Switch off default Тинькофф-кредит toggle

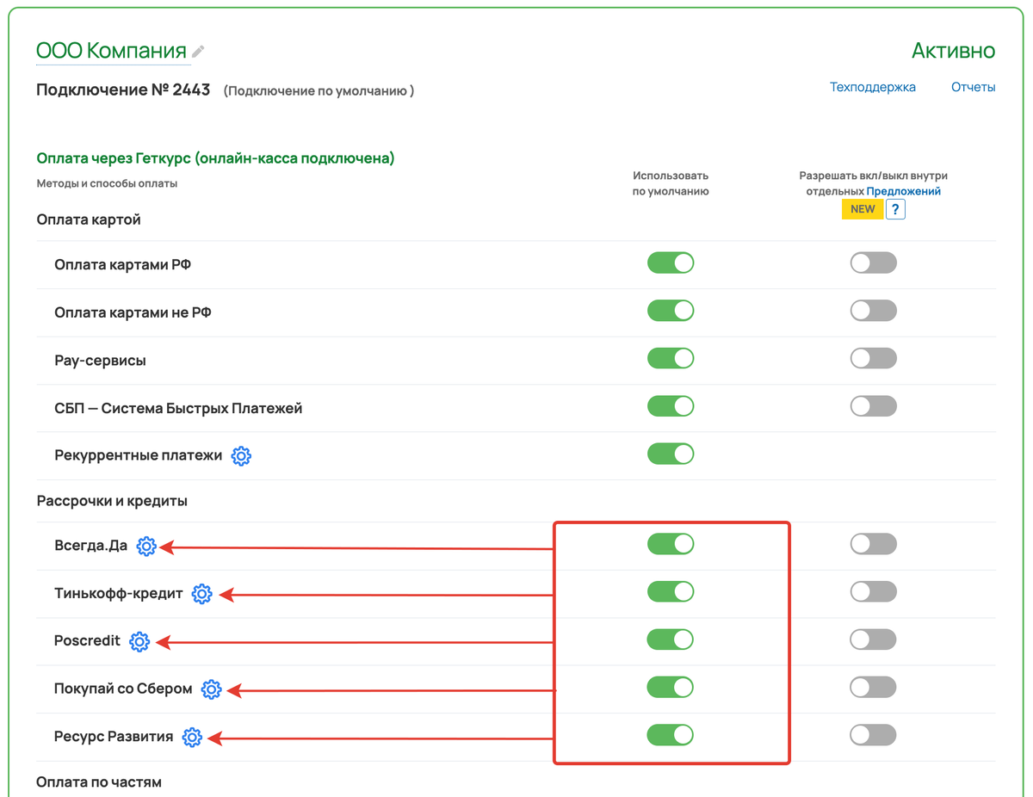[x=670, y=592]
